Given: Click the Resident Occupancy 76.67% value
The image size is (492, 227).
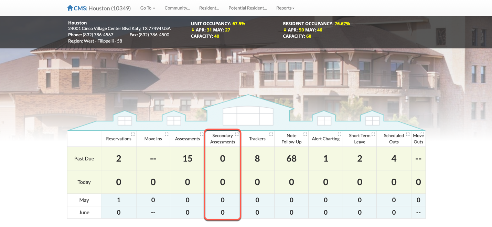Looking at the screenshot, I should click(342, 24).
